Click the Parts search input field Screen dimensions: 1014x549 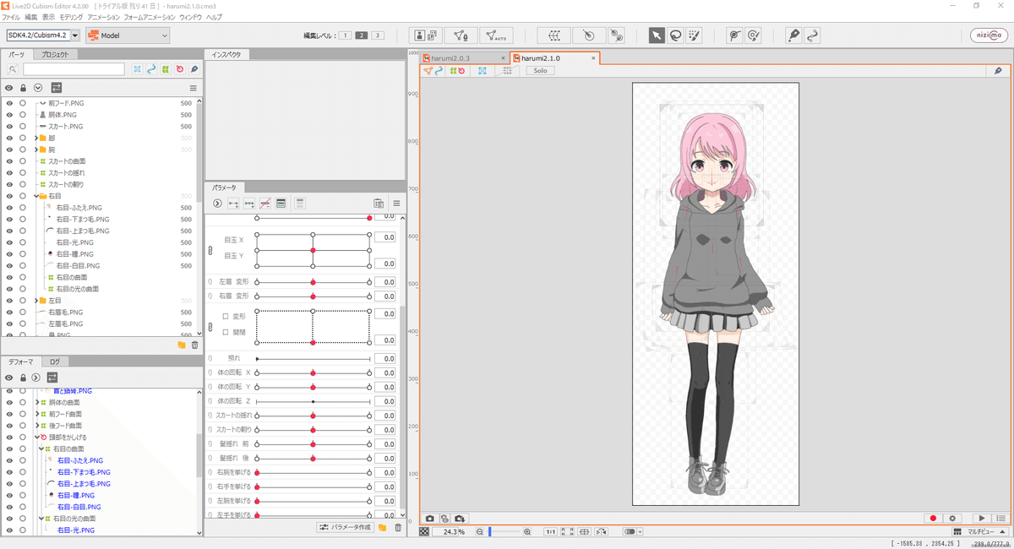pyautogui.click(x=74, y=69)
